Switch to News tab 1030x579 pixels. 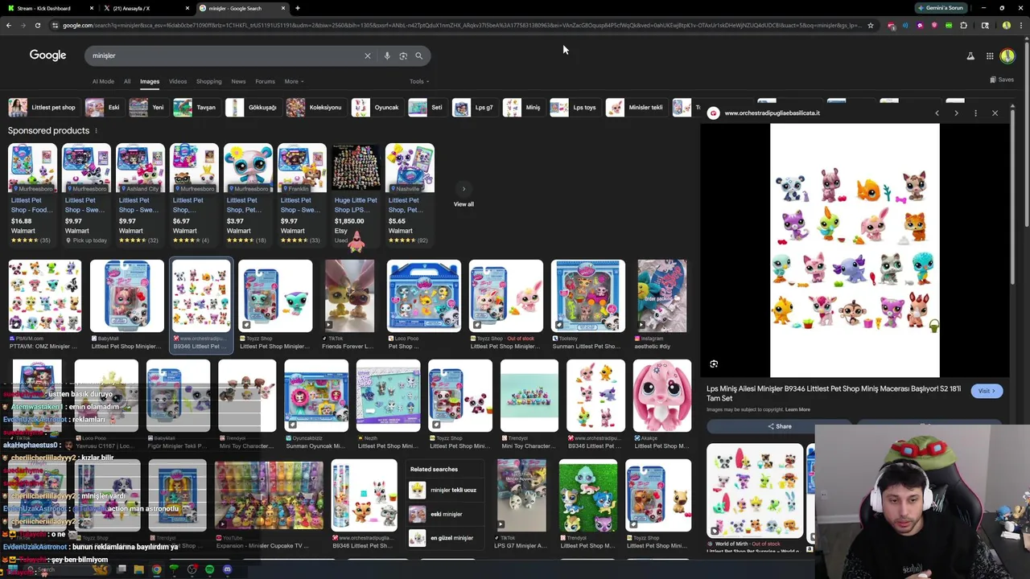[239, 81]
